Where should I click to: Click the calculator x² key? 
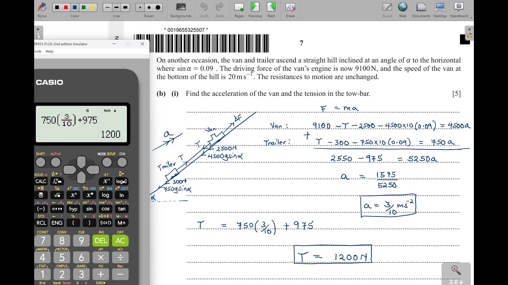[x=73, y=195]
